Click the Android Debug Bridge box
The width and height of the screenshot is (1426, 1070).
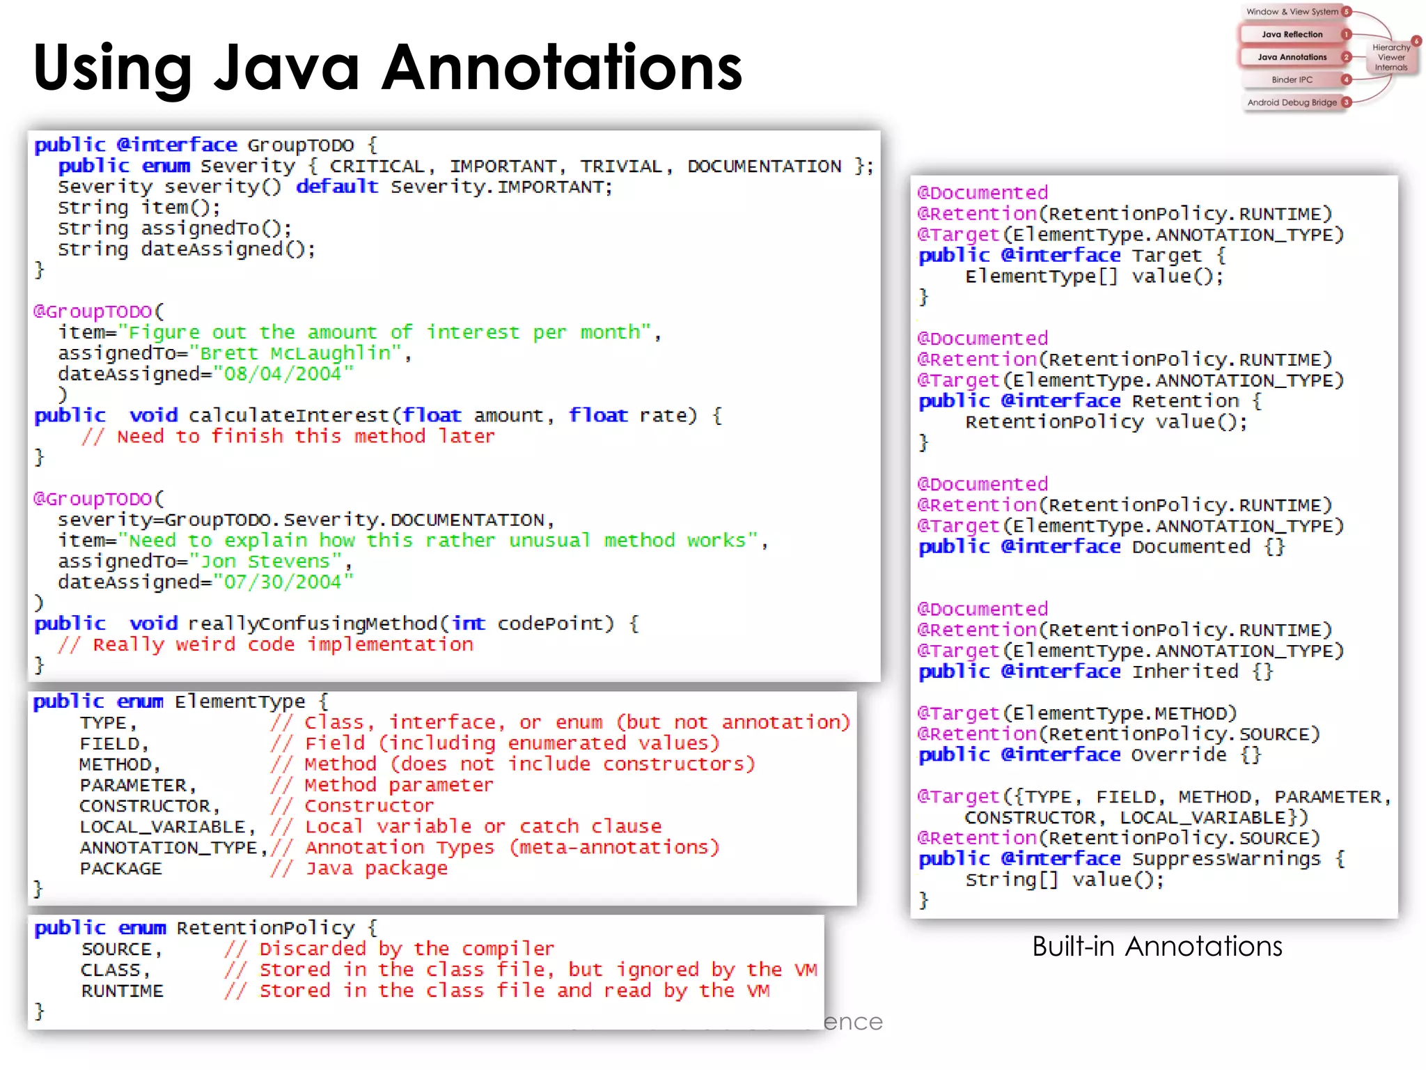pyautogui.click(x=1292, y=102)
